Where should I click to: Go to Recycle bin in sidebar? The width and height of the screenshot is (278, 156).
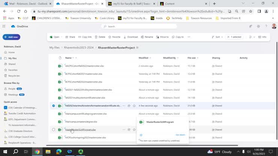click(14, 76)
